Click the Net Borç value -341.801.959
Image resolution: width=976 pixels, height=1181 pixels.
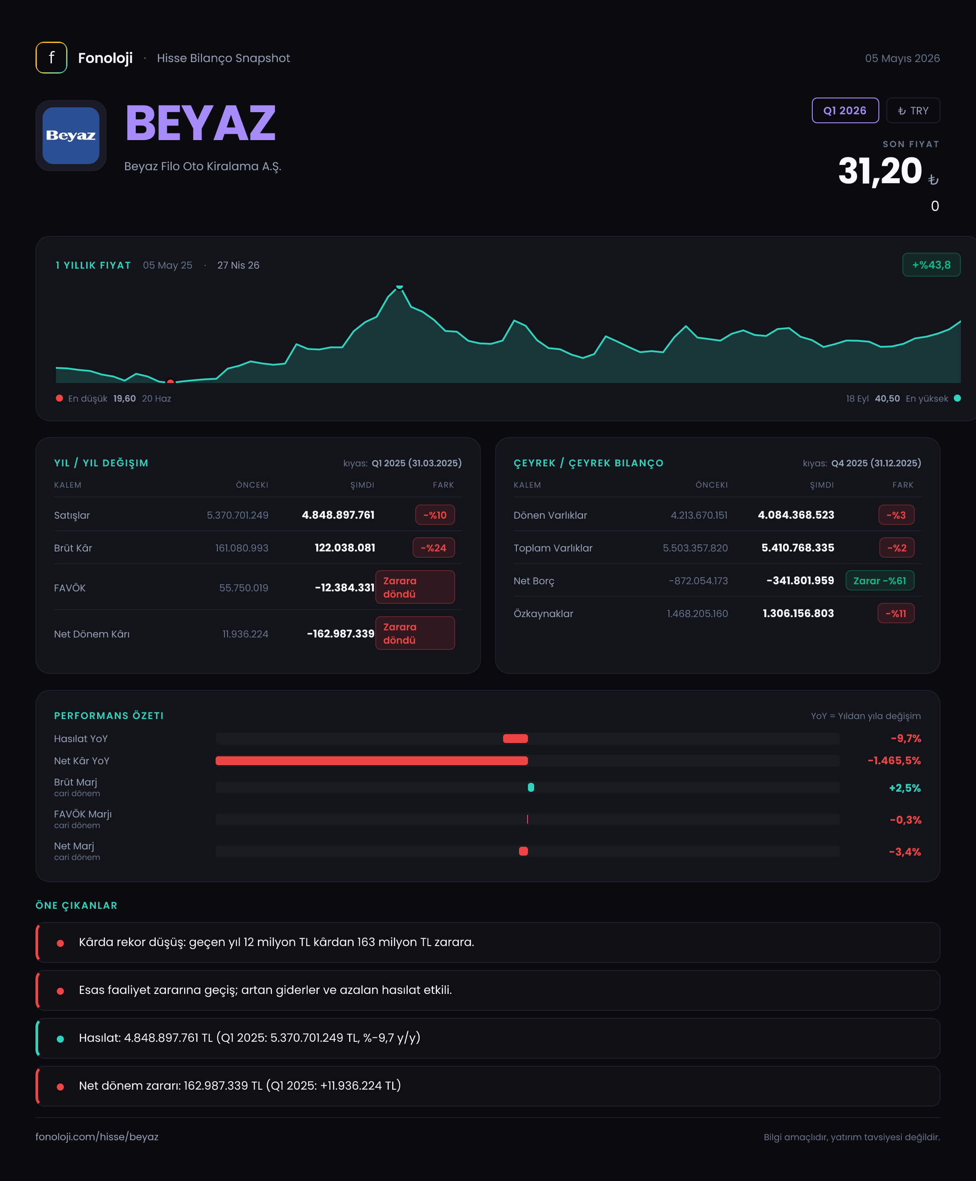click(800, 580)
